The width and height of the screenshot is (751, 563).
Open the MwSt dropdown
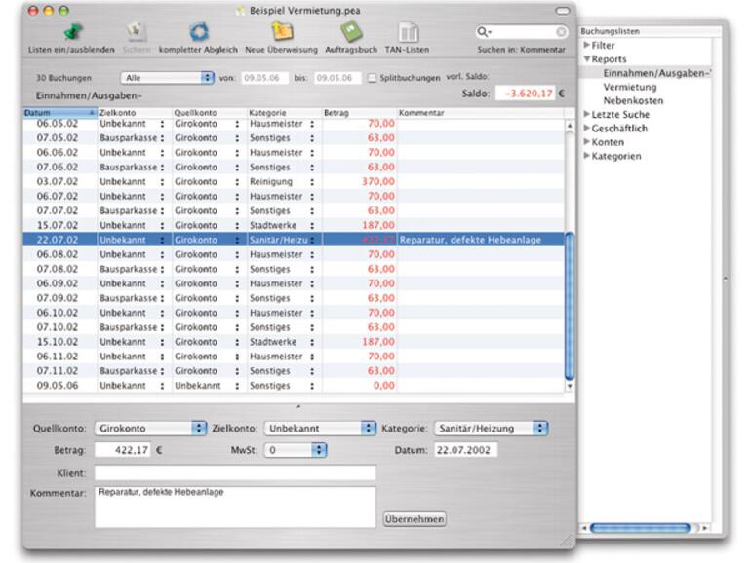tap(296, 450)
